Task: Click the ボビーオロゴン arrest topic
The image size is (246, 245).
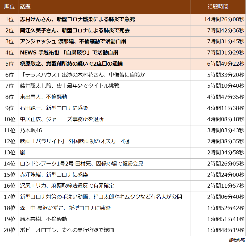Action: [x=67, y=230]
